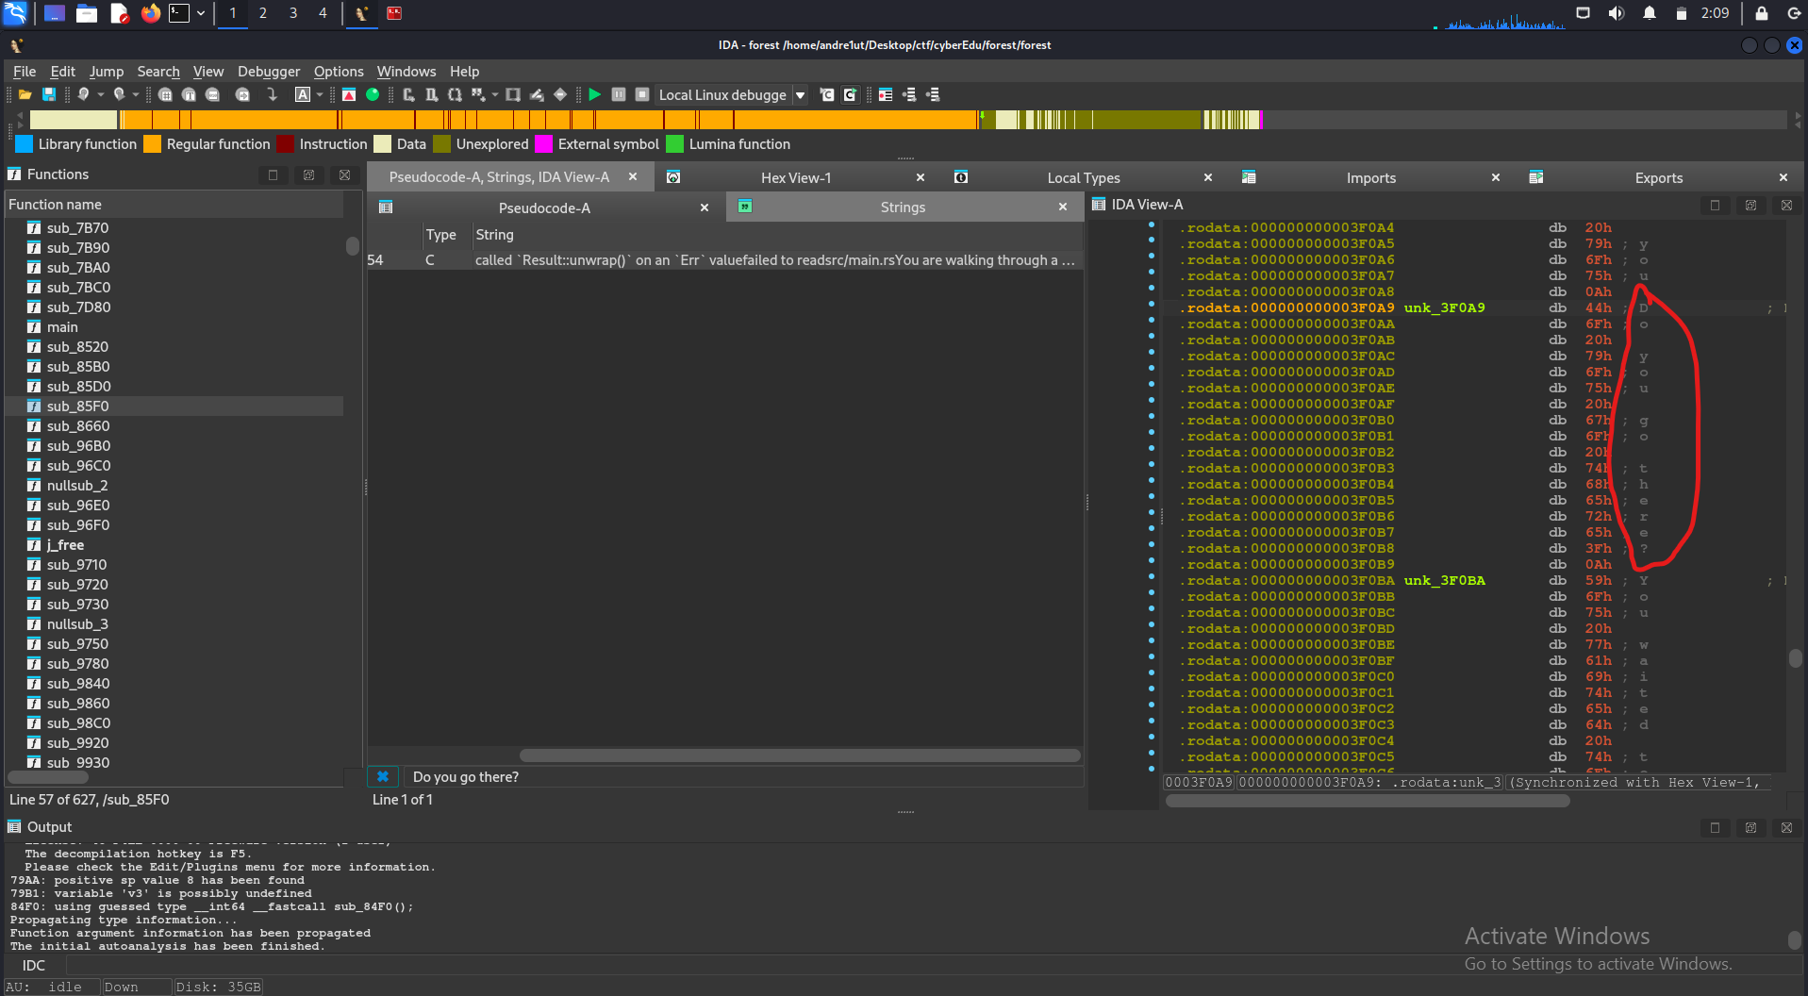Click the green circle toolbar icon

pos(373,94)
